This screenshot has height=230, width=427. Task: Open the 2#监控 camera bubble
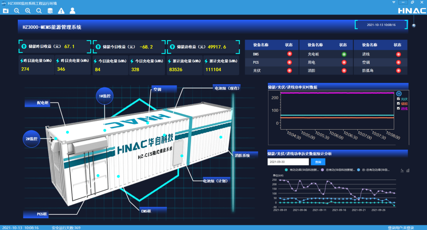(x=32, y=139)
